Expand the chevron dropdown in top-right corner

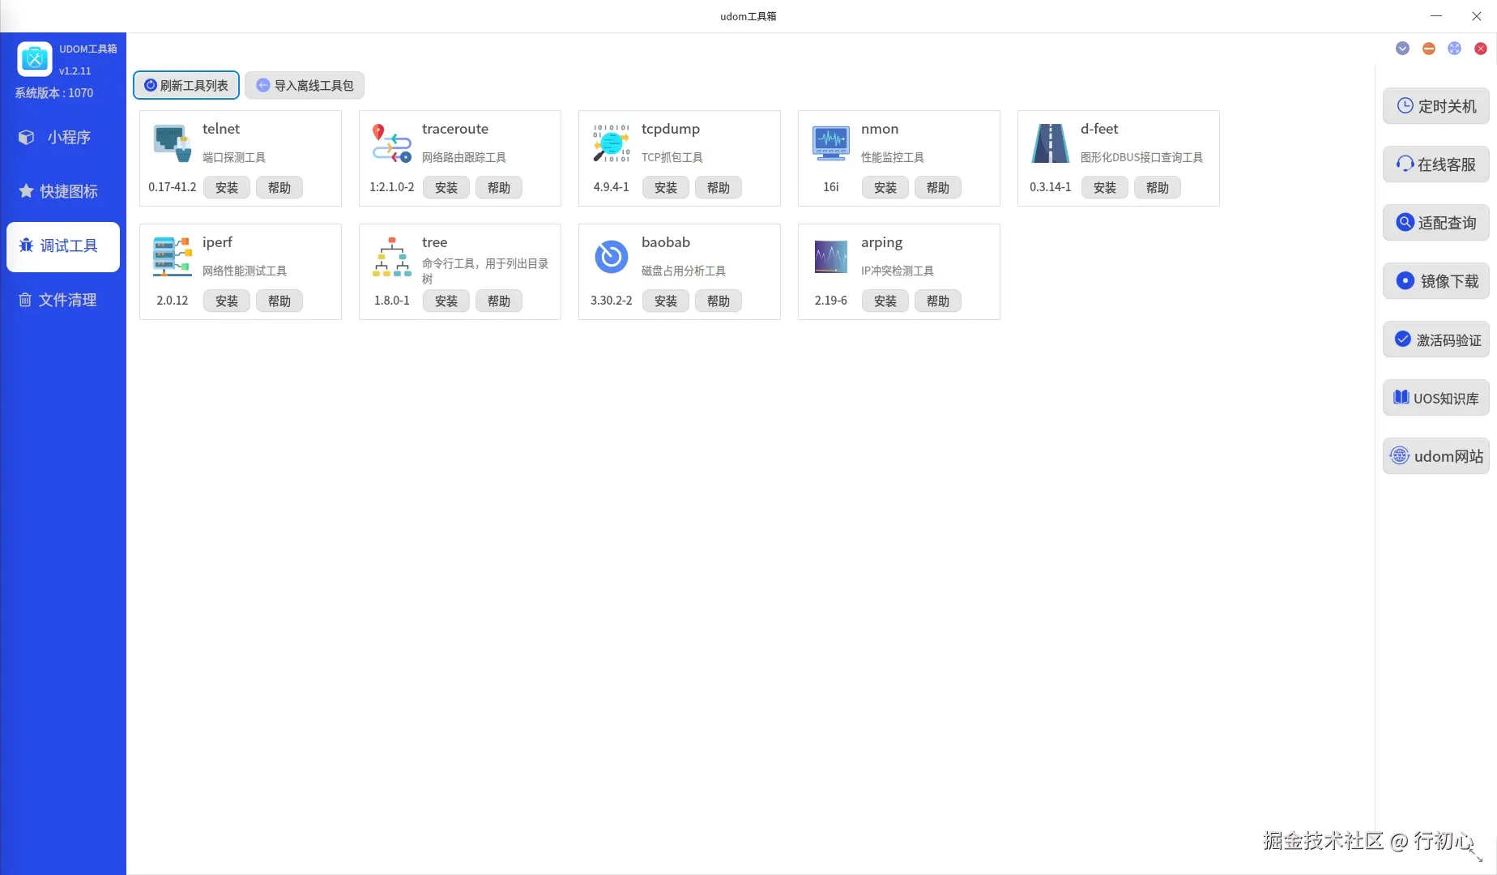tap(1402, 49)
